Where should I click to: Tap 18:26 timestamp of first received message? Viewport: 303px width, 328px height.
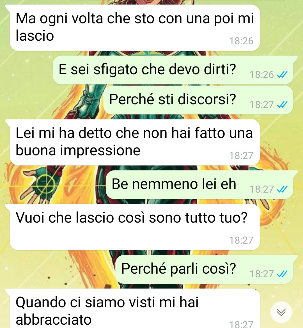click(x=241, y=41)
